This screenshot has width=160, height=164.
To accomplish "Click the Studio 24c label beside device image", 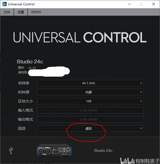I will tap(103, 150).
